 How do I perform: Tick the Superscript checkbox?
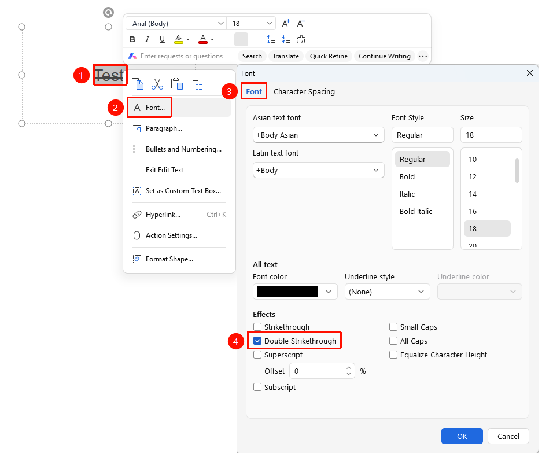[257, 355]
